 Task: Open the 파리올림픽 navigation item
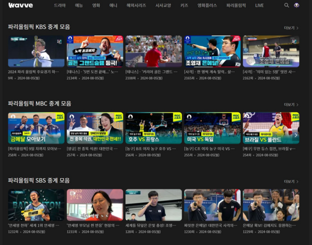pos(237,5)
